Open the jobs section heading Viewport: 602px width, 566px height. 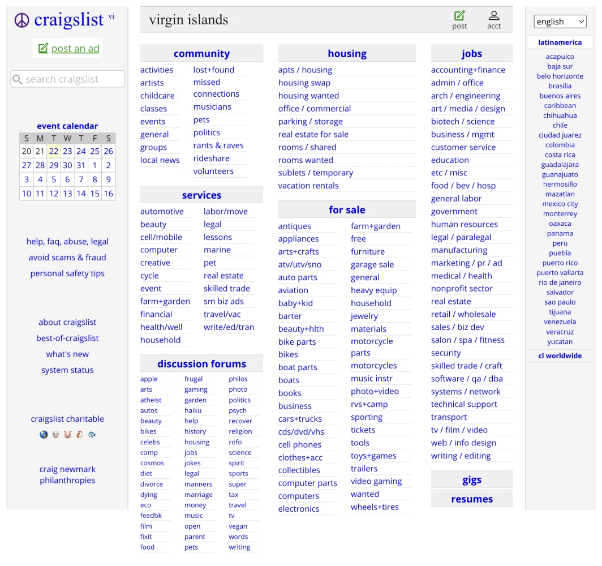tap(471, 53)
